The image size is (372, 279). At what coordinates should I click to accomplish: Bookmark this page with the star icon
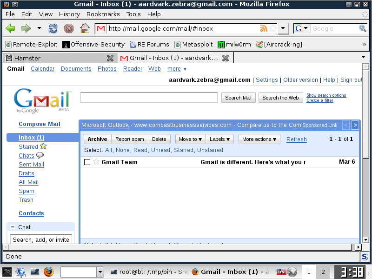273,28
